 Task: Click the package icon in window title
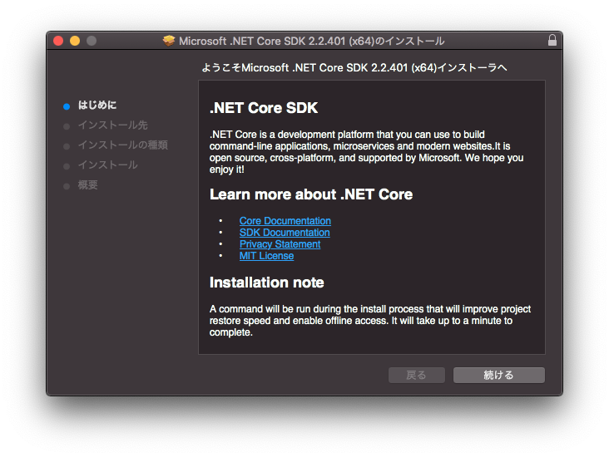click(169, 41)
